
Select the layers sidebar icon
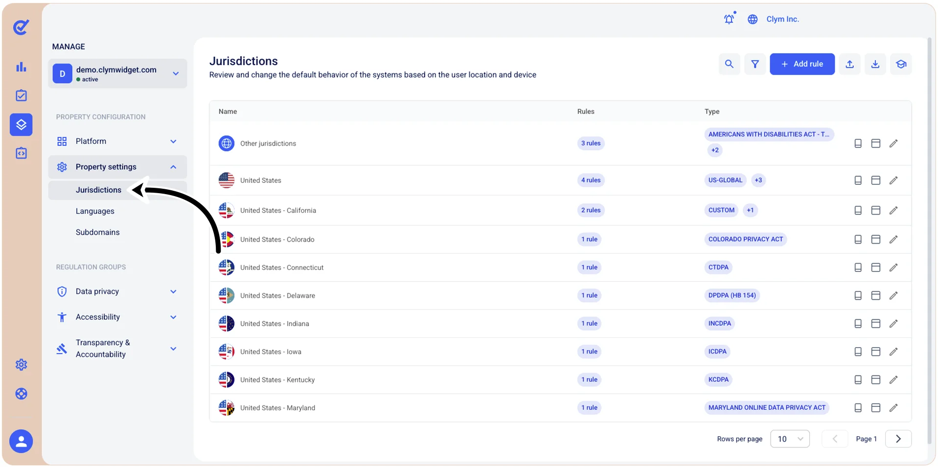pyautogui.click(x=21, y=125)
